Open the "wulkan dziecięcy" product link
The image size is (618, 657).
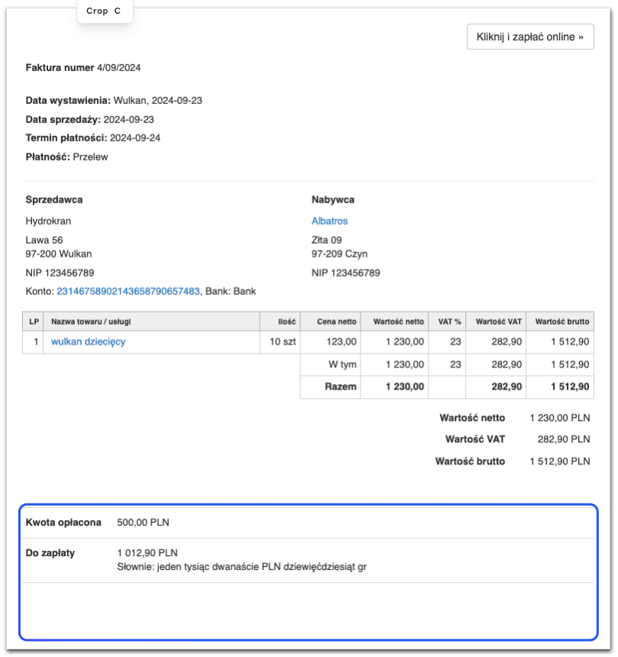(88, 341)
